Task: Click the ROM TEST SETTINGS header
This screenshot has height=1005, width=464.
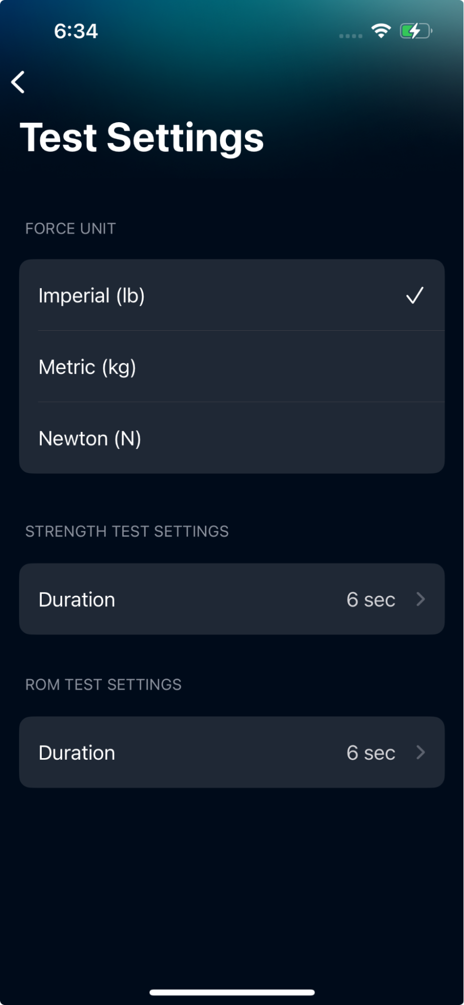Action: (x=103, y=685)
